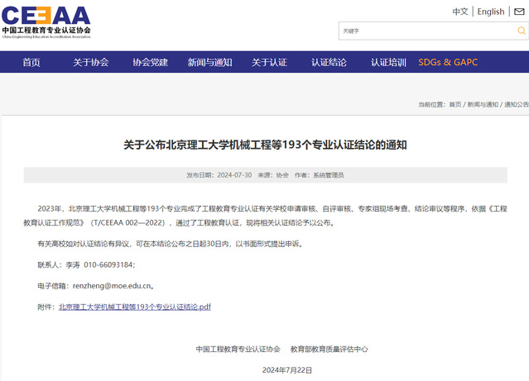
Task: Click the search magnifier icon
Action: tap(521, 31)
